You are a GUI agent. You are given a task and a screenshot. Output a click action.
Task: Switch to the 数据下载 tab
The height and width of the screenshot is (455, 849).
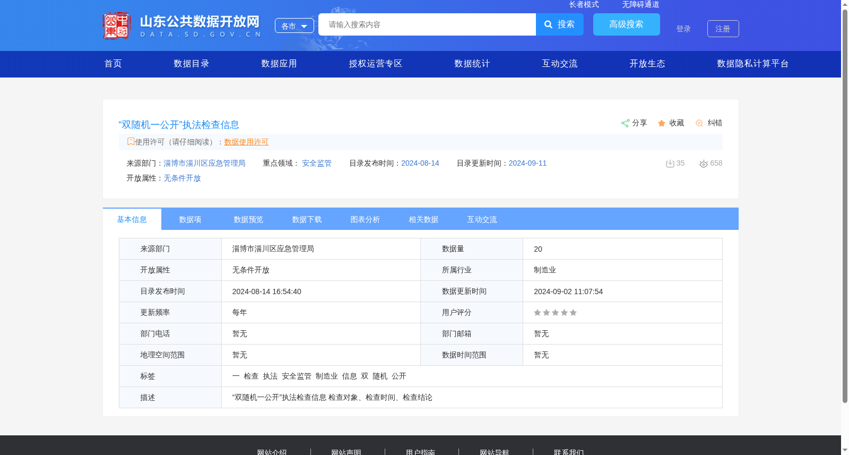coord(307,219)
